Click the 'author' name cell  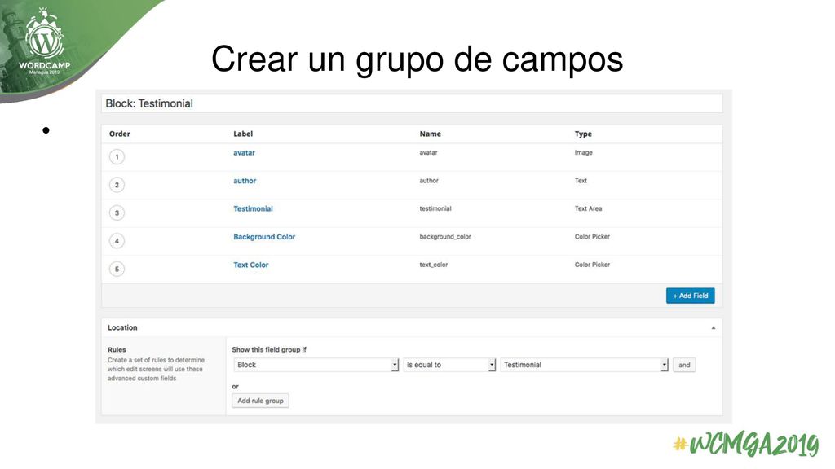429,181
